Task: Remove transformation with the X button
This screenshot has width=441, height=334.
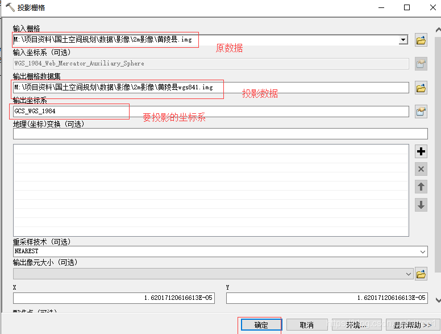Action: click(421, 169)
